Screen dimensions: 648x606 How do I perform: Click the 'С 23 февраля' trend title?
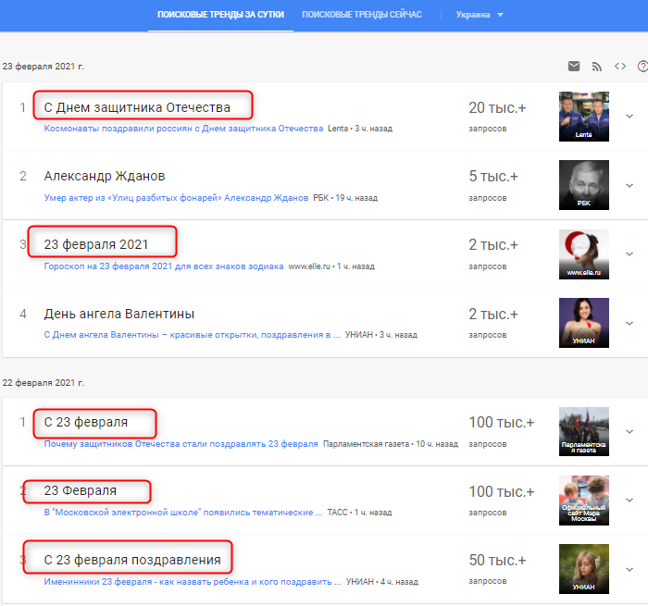(x=86, y=423)
